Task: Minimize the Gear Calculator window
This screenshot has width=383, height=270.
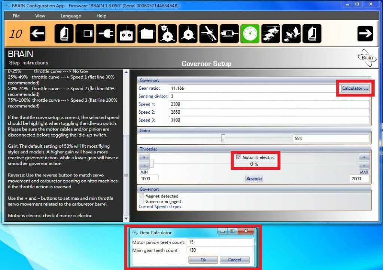Action: click(x=222, y=231)
